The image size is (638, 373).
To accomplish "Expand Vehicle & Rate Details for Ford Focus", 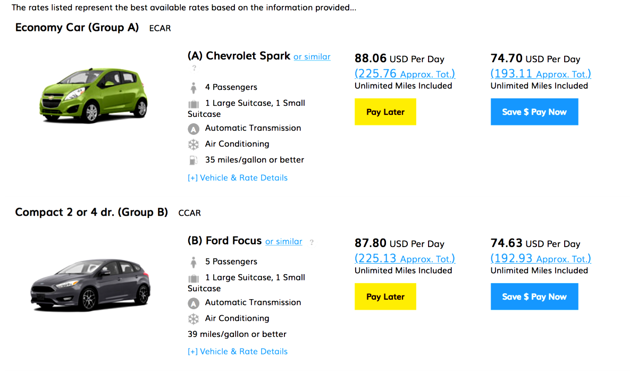I will 238,351.
